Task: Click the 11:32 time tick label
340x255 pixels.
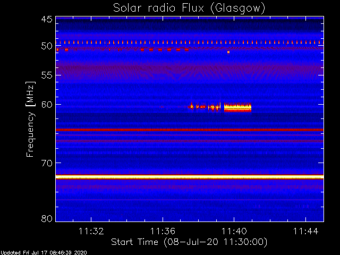Action: [x=91, y=231]
